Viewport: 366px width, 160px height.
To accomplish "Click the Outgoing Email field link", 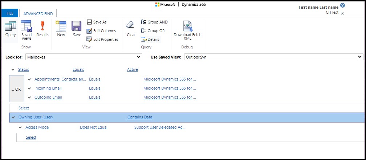I will [x=48, y=97].
